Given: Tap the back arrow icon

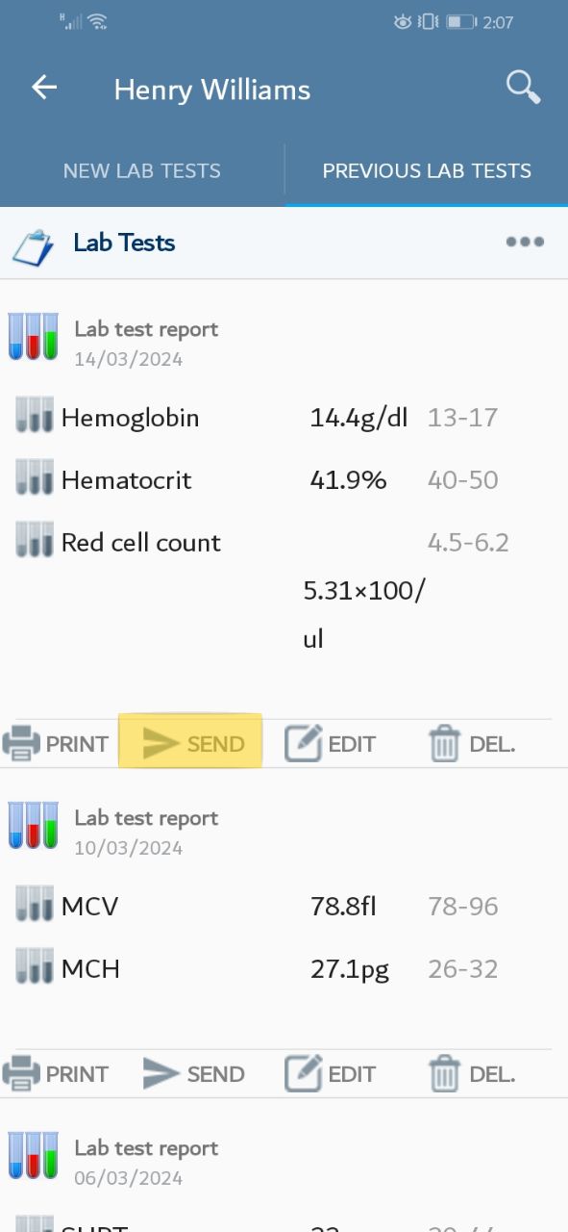Looking at the screenshot, I should pyautogui.click(x=44, y=88).
